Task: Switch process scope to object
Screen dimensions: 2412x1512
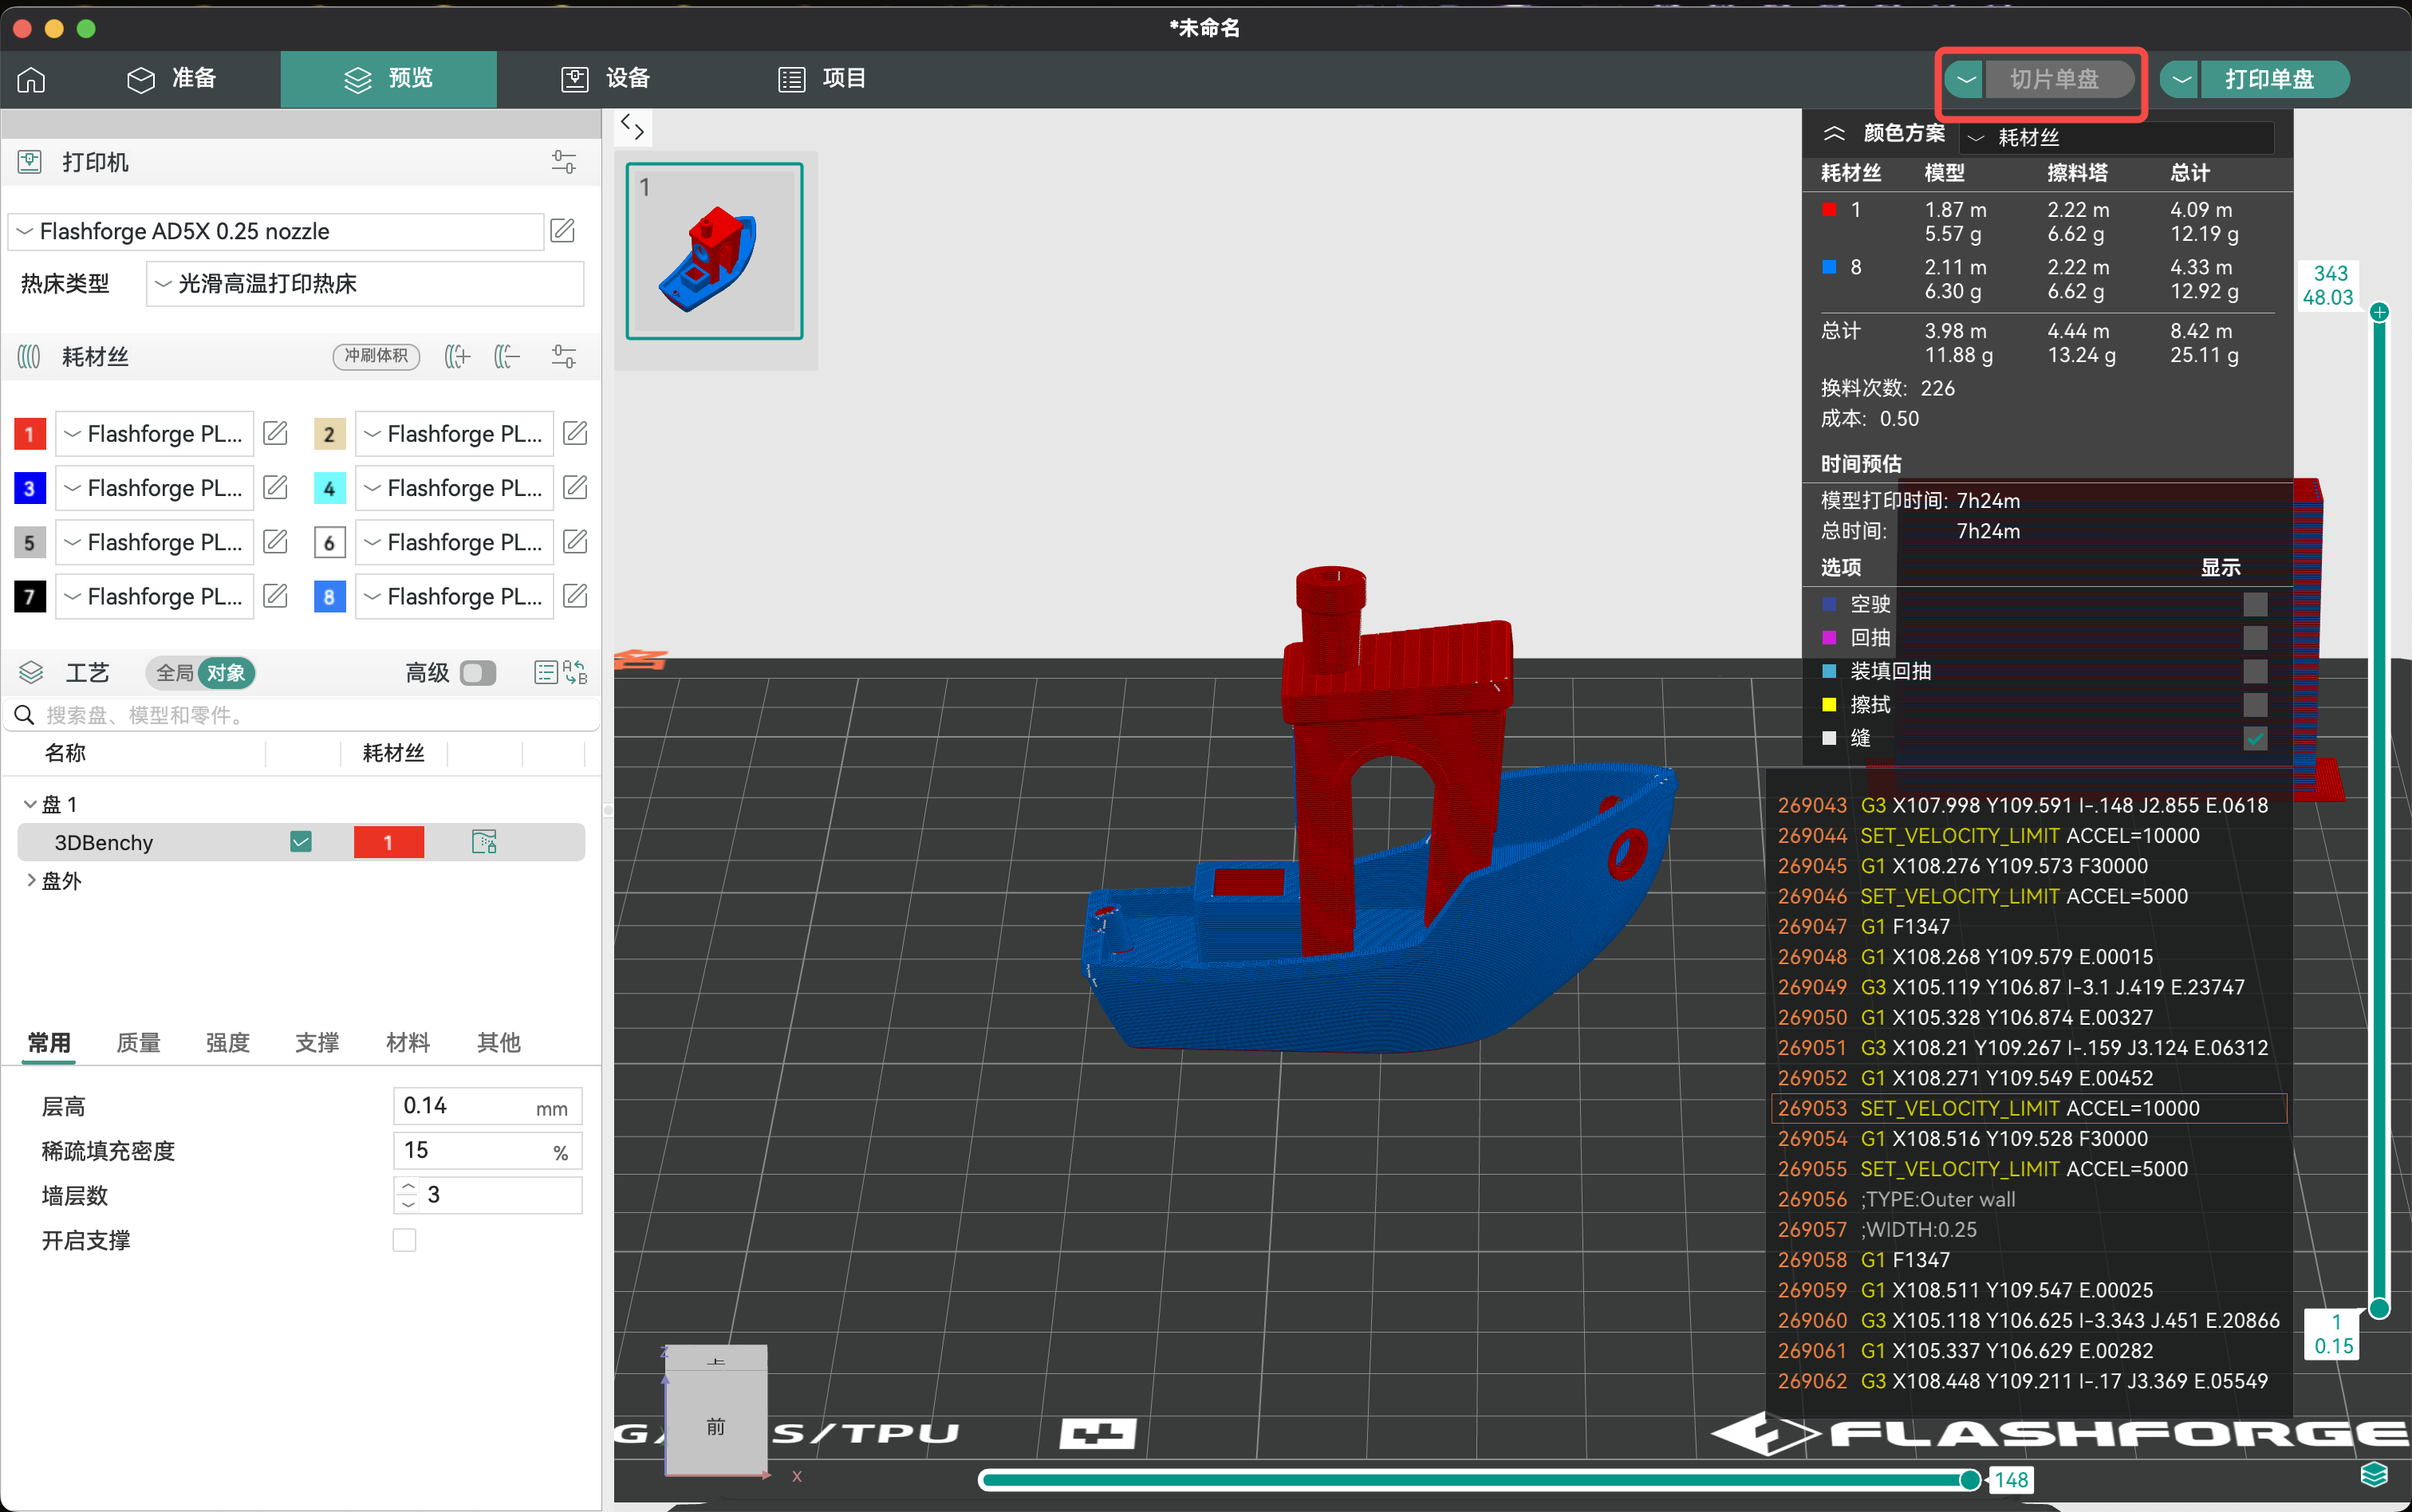Action: [226, 673]
